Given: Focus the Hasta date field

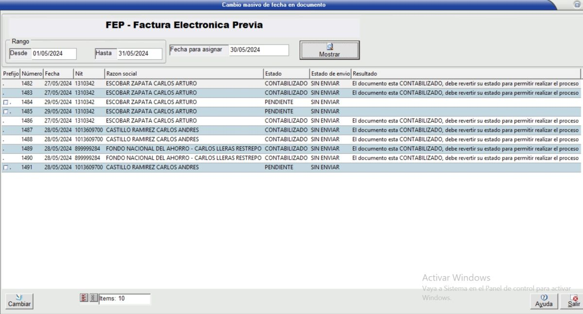Looking at the screenshot, I should coord(139,54).
